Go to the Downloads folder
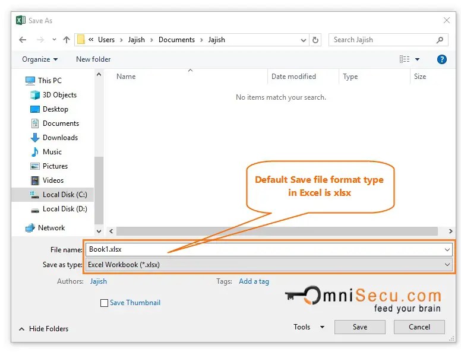This screenshot has width=461, height=352. (54, 138)
